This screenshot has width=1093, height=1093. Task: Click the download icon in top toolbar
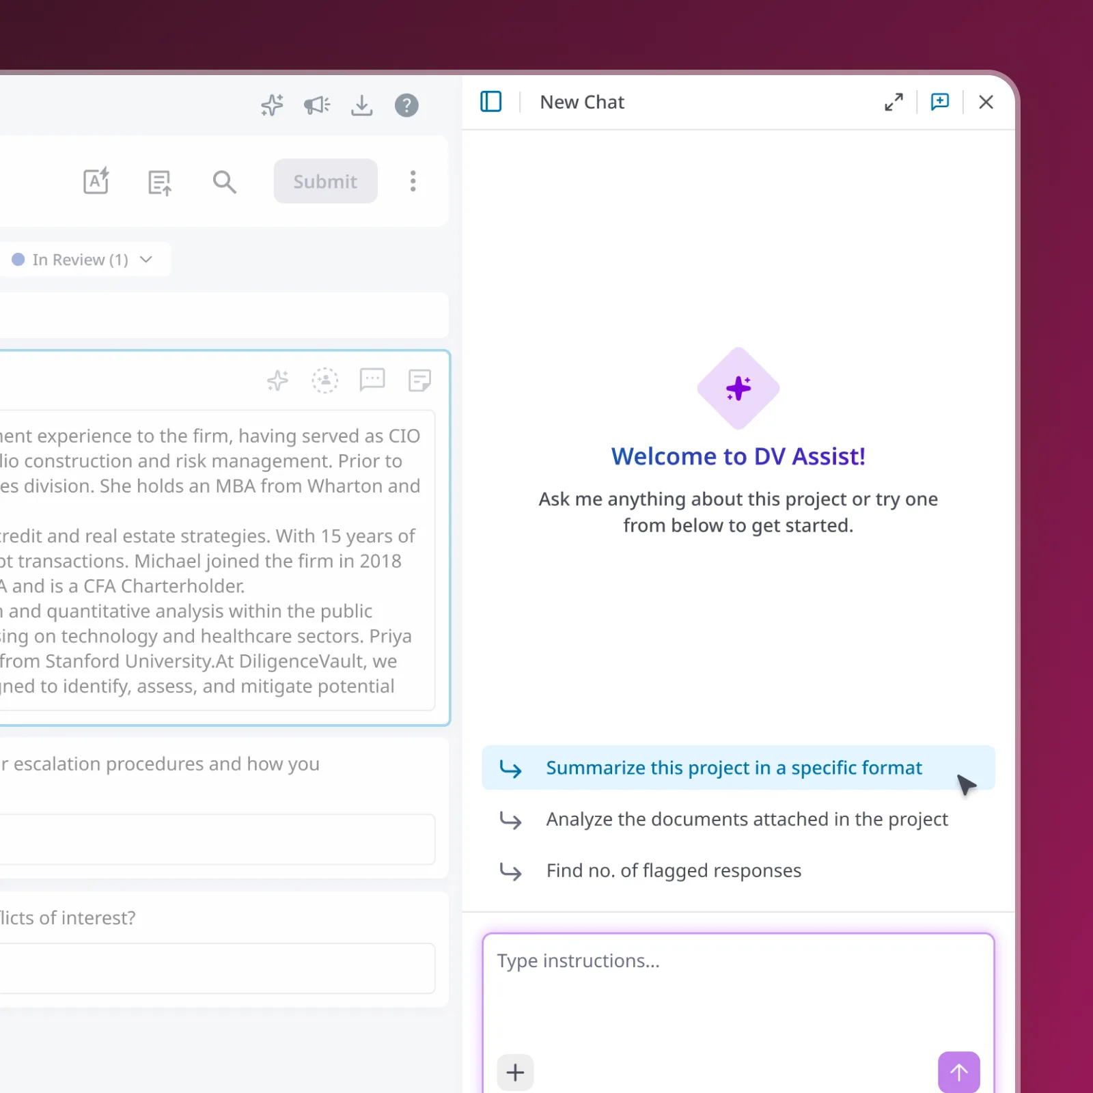click(x=361, y=105)
